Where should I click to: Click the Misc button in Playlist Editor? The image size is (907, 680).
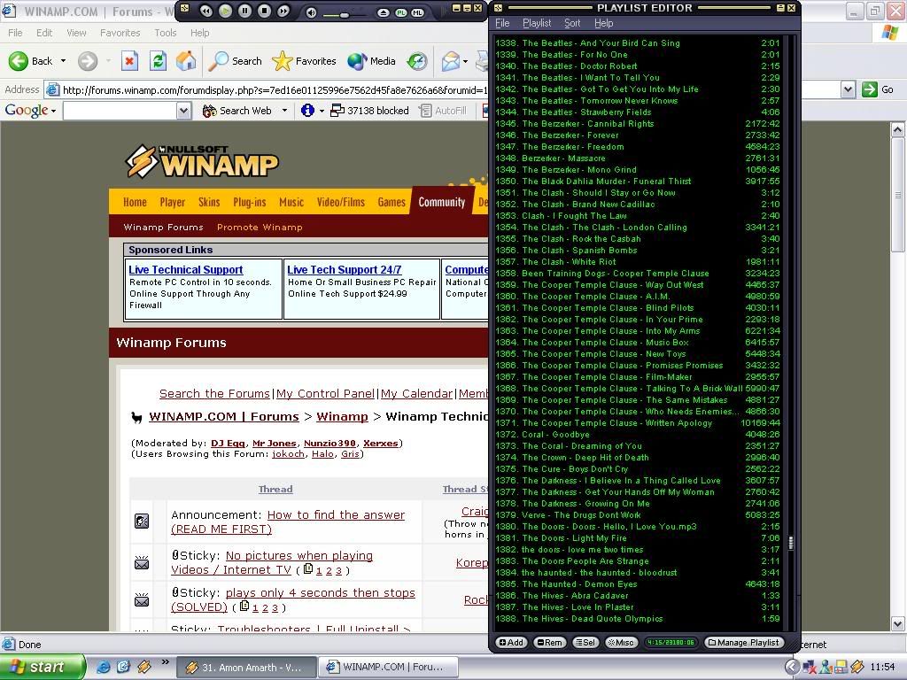tap(621, 643)
